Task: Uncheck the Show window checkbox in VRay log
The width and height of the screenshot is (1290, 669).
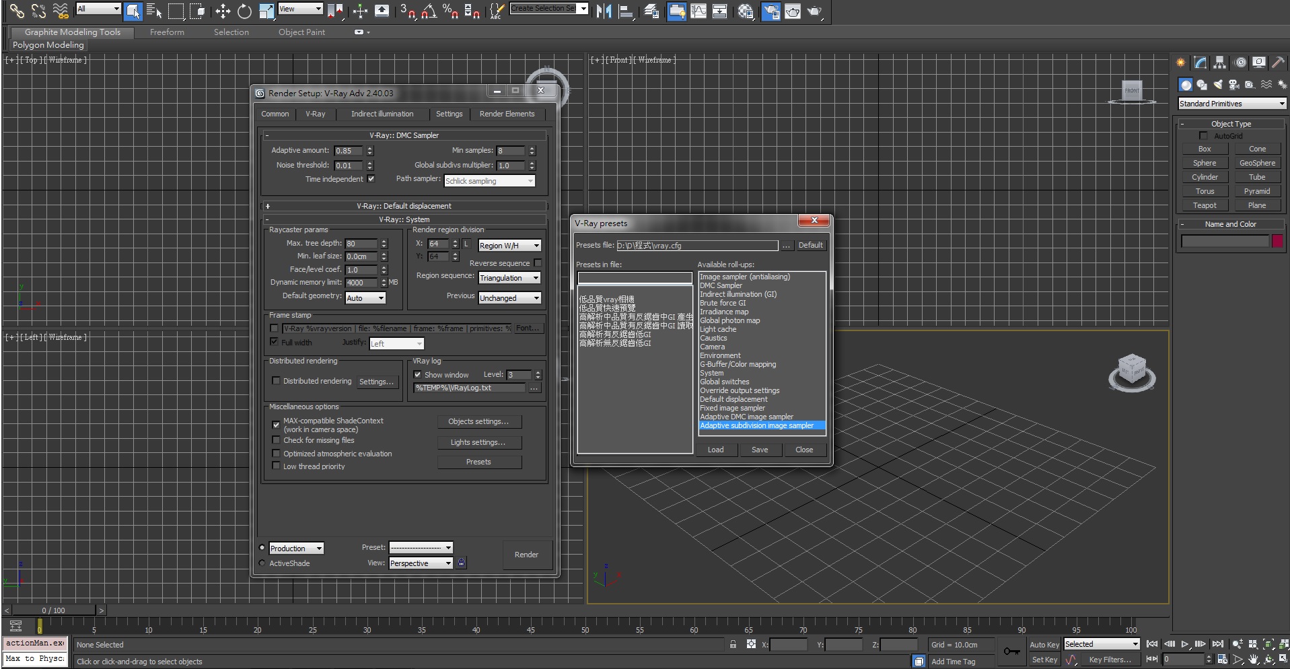Action: [x=417, y=375]
